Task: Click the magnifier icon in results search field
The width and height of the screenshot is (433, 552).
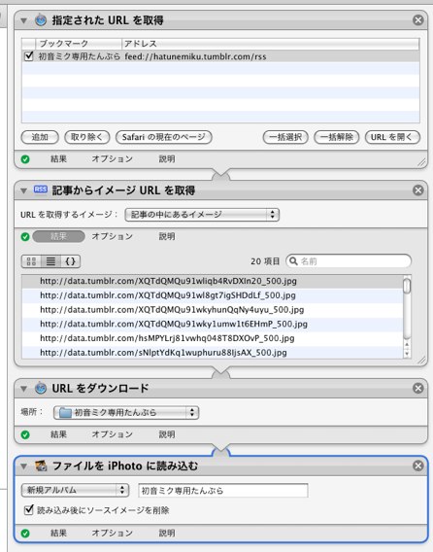Action: [293, 261]
